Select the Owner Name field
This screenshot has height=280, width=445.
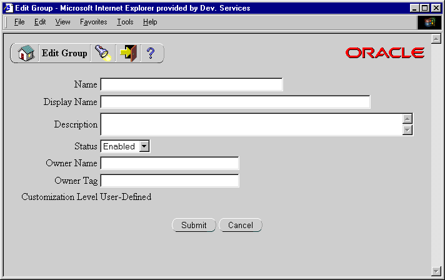[x=169, y=163]
